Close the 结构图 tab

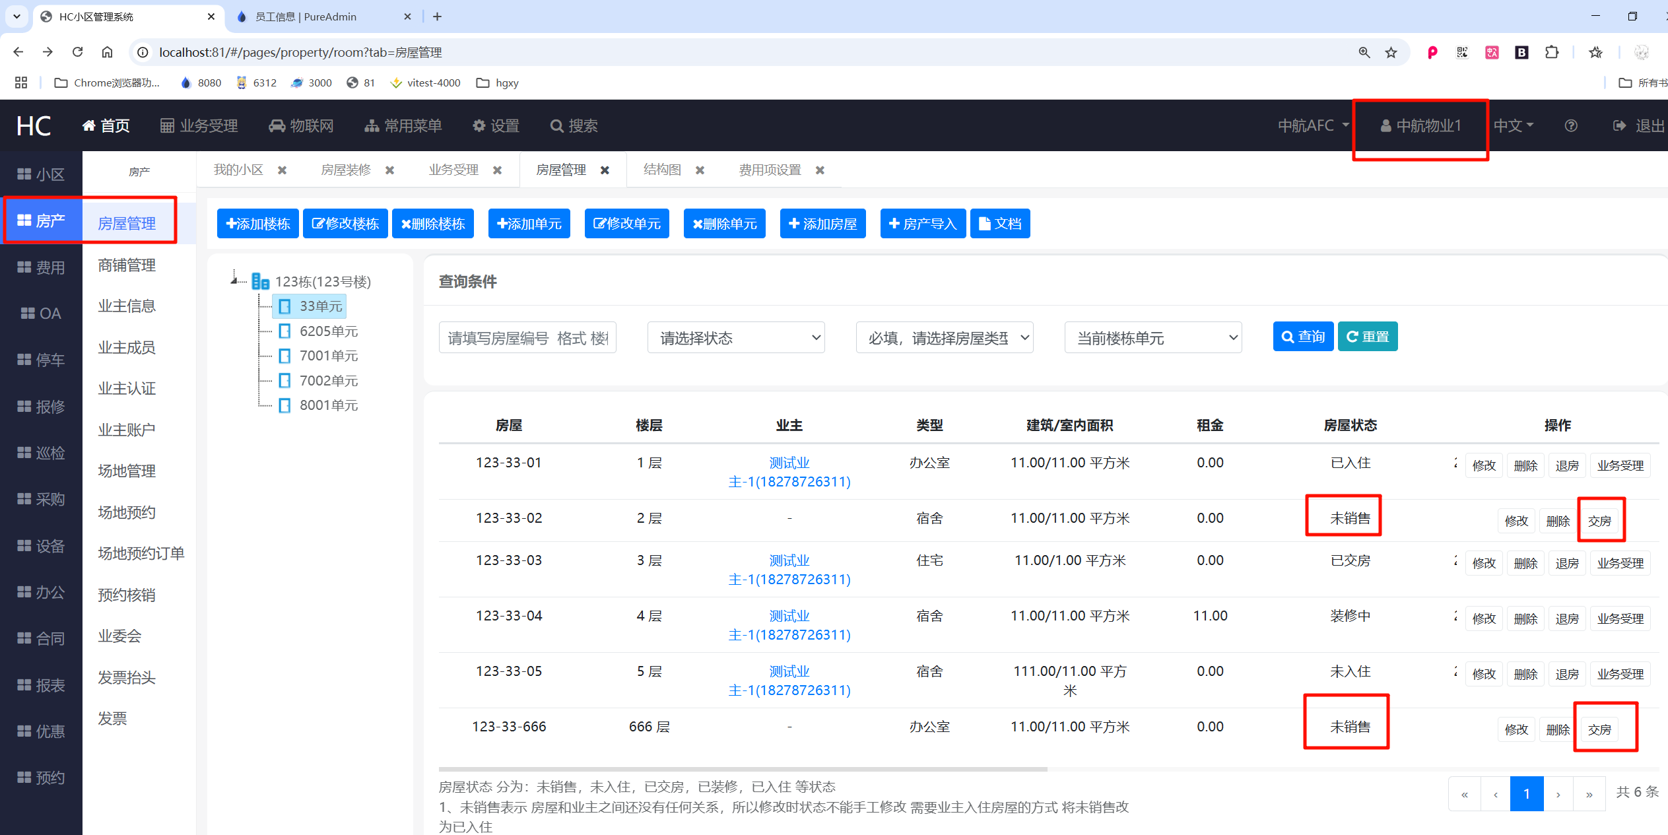click(700, 170)
